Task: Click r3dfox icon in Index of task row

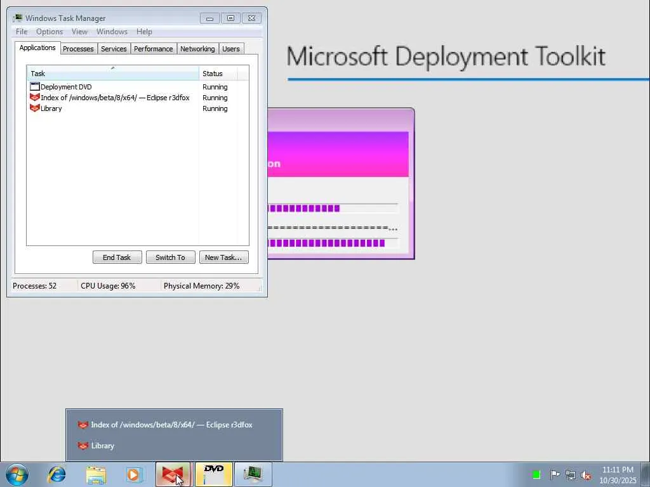Action: coord(35,97)
